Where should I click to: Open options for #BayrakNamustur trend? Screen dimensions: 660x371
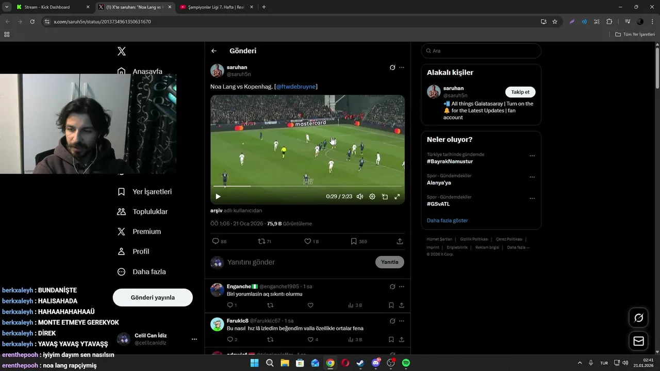(x=532, y=156)
